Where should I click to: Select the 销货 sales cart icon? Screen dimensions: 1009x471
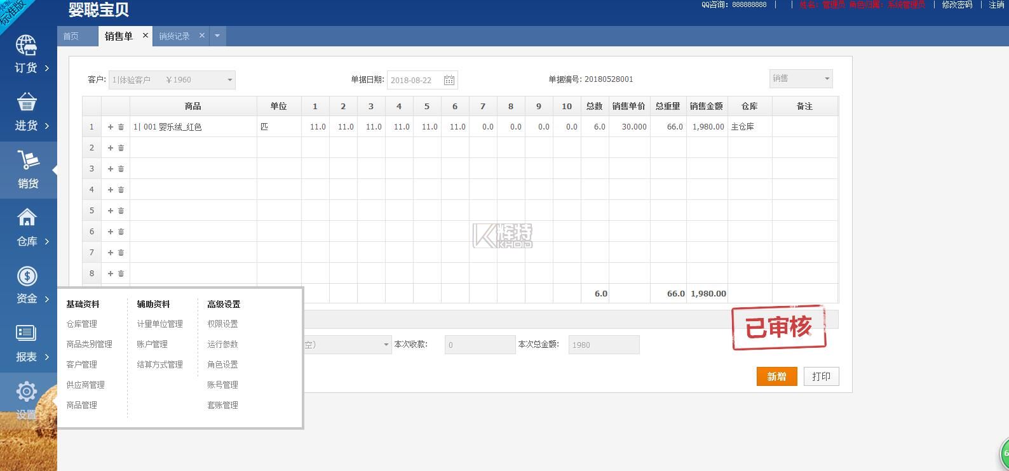(x=27, y=161)
